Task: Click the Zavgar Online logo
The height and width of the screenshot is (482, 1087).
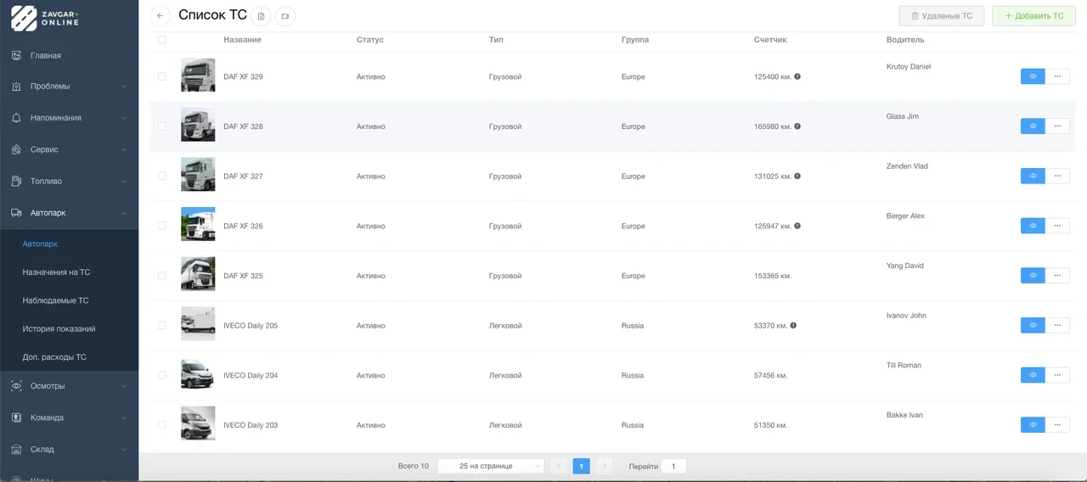Action: 46,18
